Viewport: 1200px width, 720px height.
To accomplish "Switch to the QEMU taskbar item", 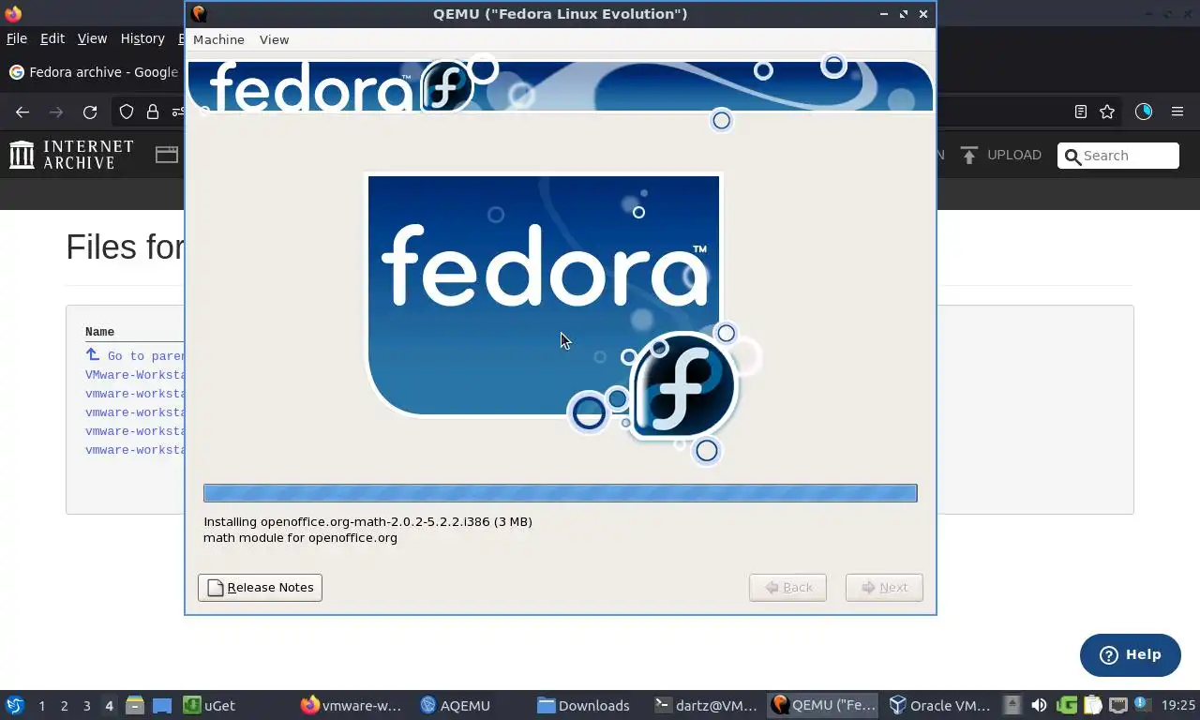I will (823, 705).
